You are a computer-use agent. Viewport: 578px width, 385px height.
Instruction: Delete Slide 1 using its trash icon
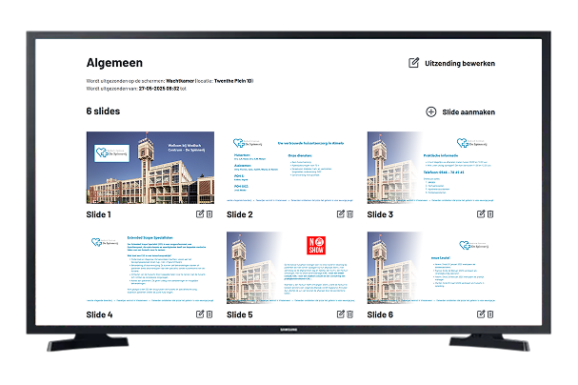pos(209,215)
